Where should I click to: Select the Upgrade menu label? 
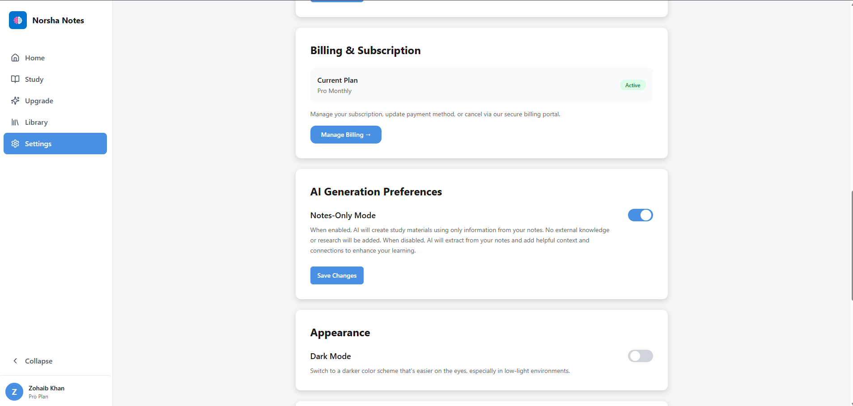(39, 101)
